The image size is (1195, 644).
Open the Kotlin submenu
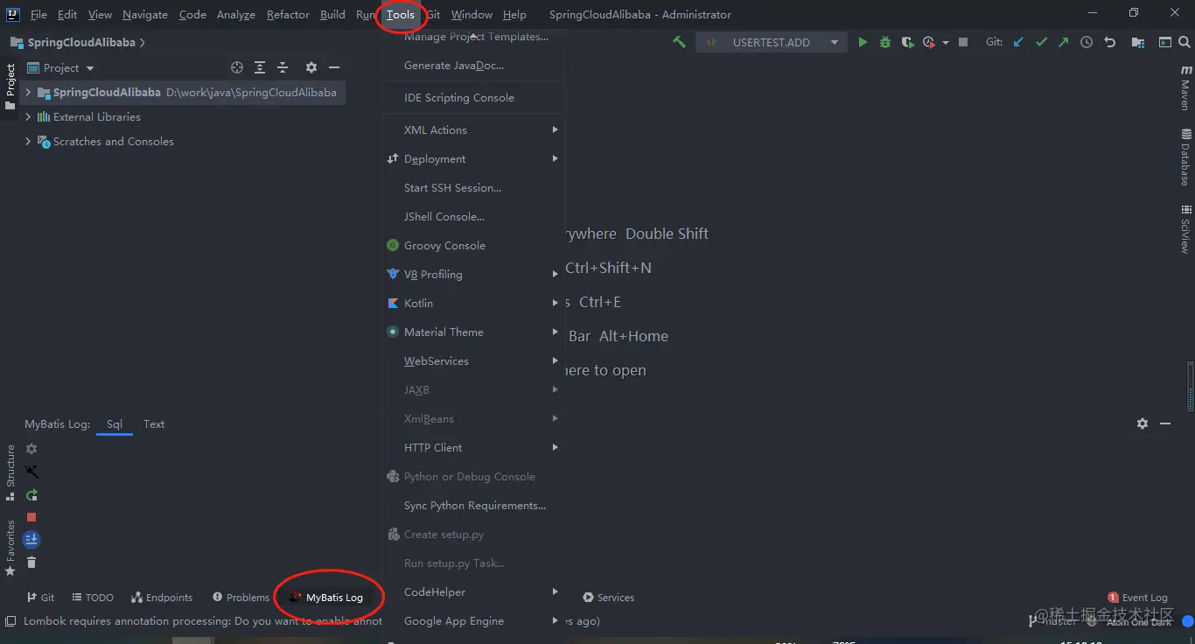(473, 303)
